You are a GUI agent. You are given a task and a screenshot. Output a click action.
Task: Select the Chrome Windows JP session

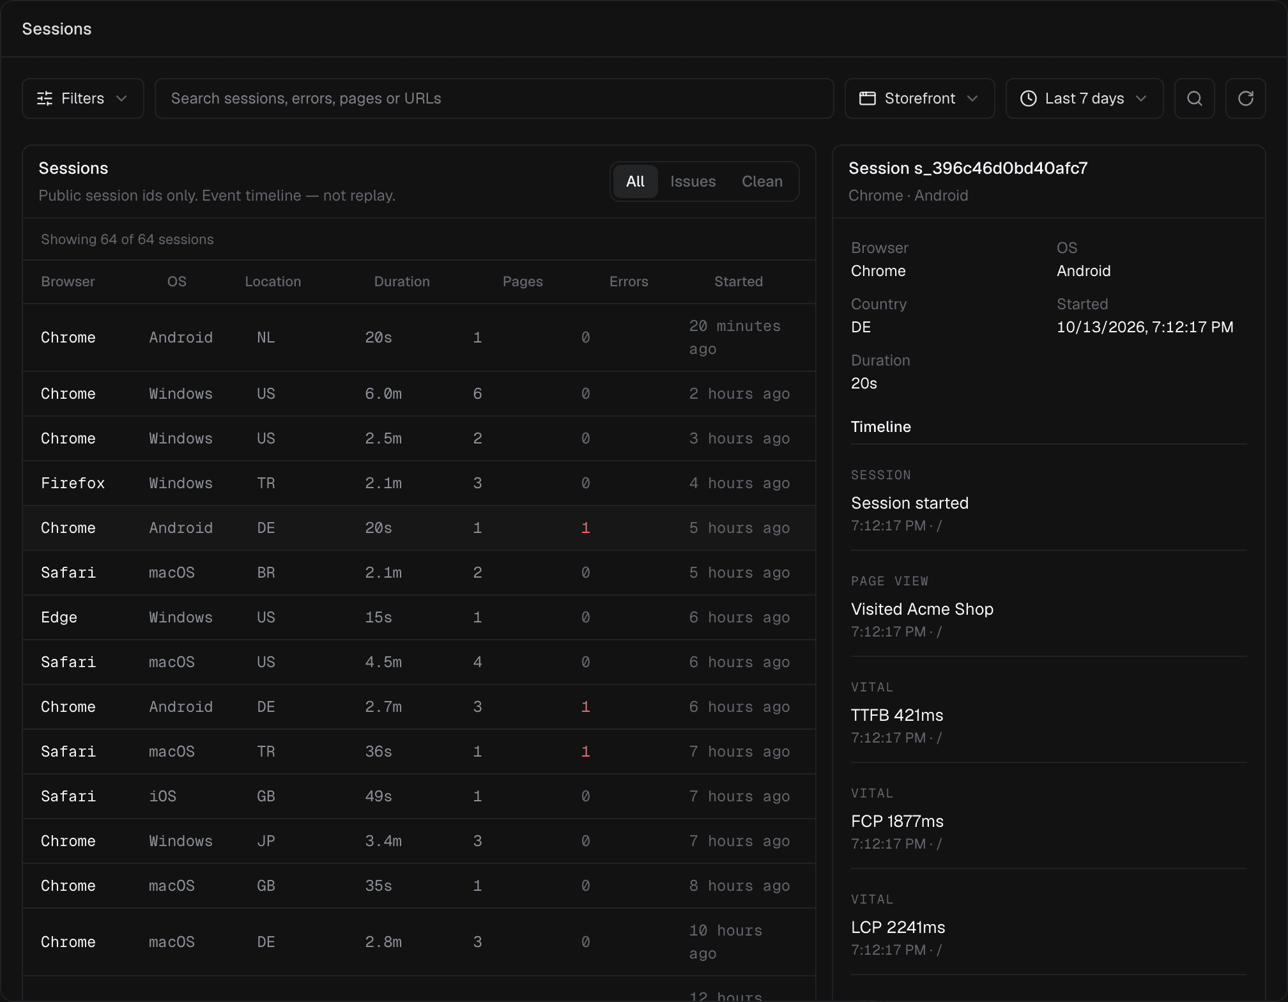coord(419,841)
